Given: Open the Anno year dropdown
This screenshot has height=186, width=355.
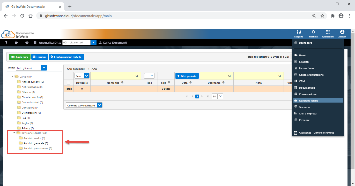Looking at the screenshot, I should click(44, 68).
